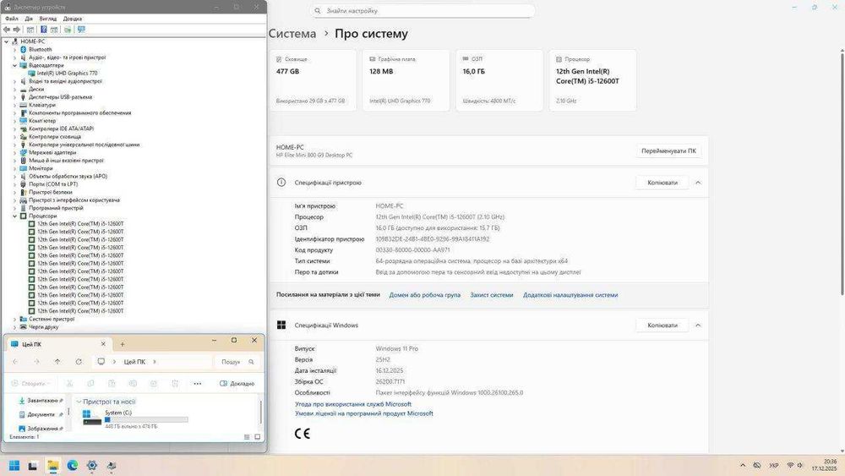845x476 pixels.
Task: Open Device Manager icon on taskbar
Action: click(x=112, y=465)
